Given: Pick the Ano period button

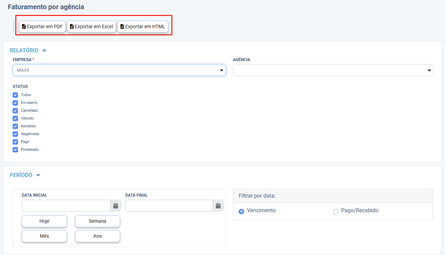Looking at the screenshot, I should pos(98,236).
